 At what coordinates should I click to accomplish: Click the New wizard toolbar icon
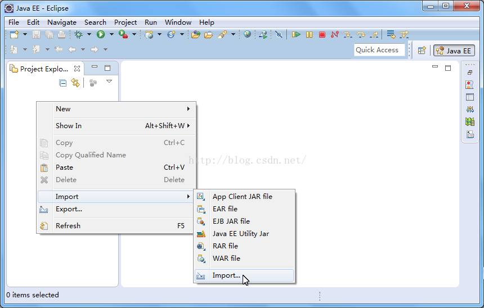[x=14, y=34]
